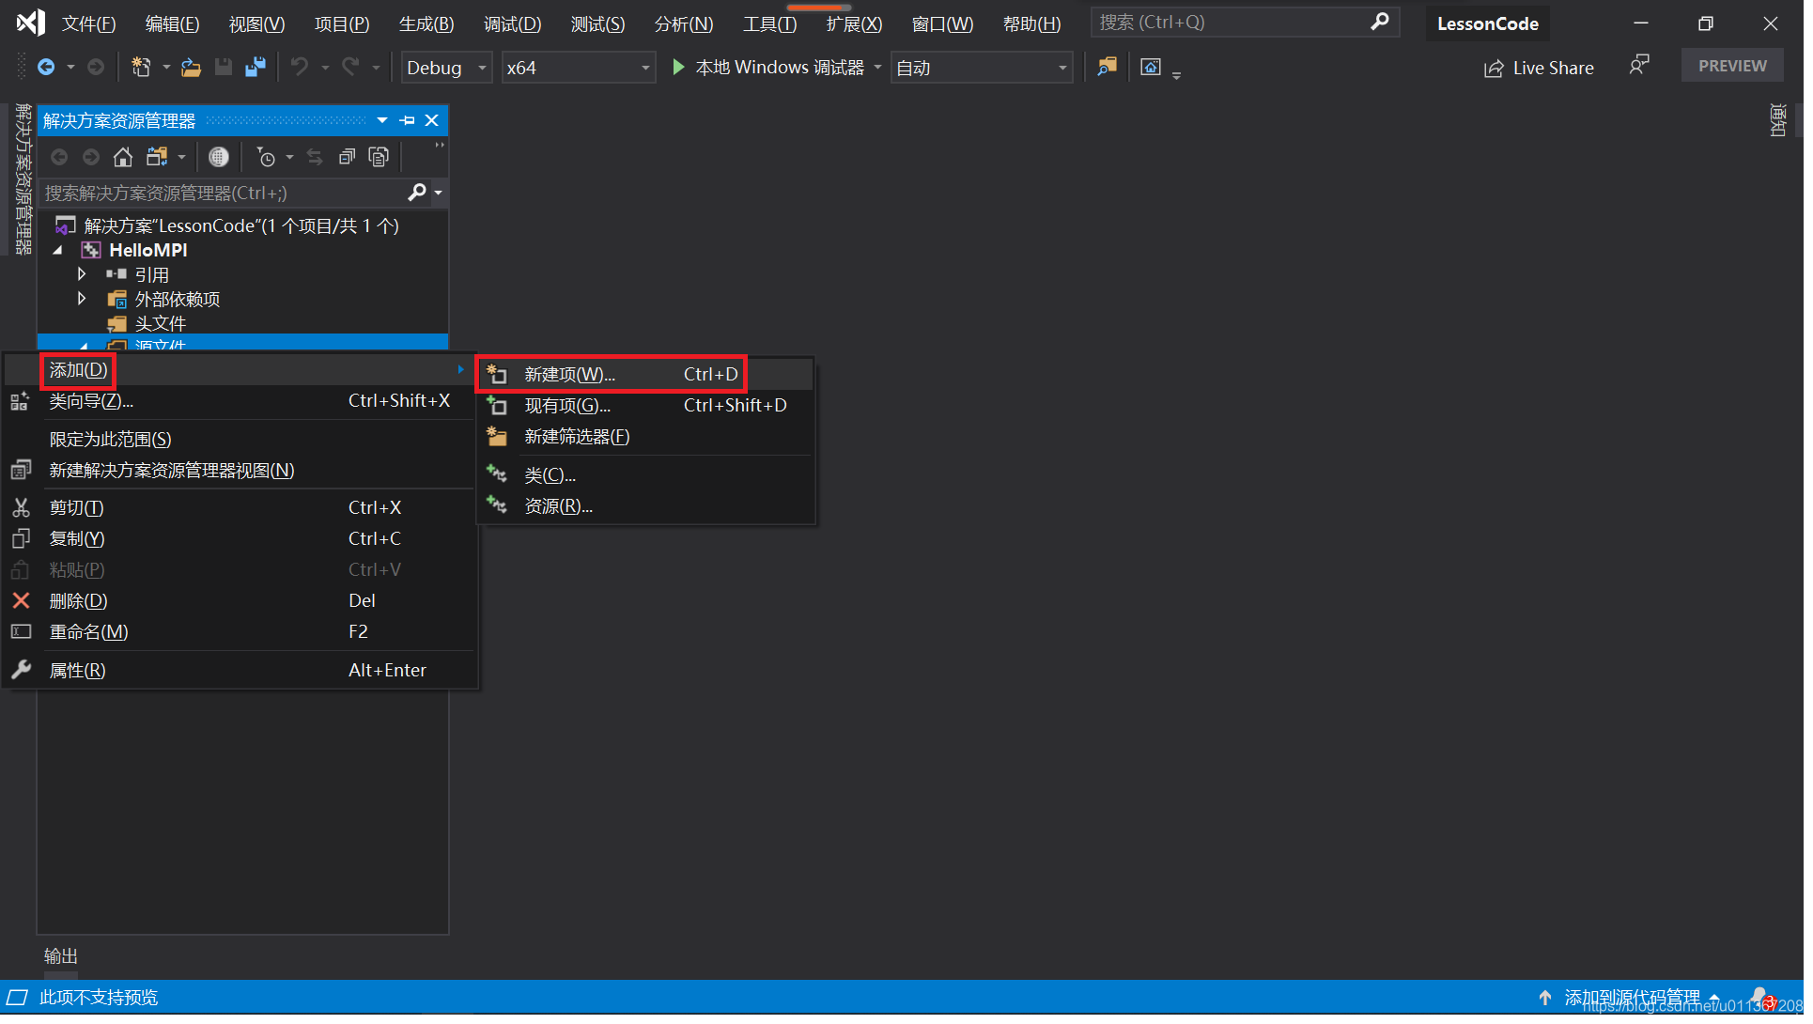Choose 属性(R) in the context menu
Image resolution: width=1813 pixels, height=1024 pixels.
coord(240,671)
